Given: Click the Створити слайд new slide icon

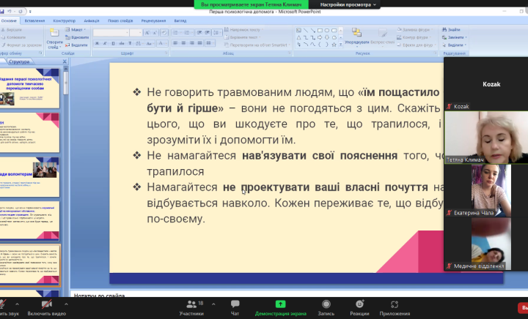Looking at the screenshot, I should coord(54,33).
